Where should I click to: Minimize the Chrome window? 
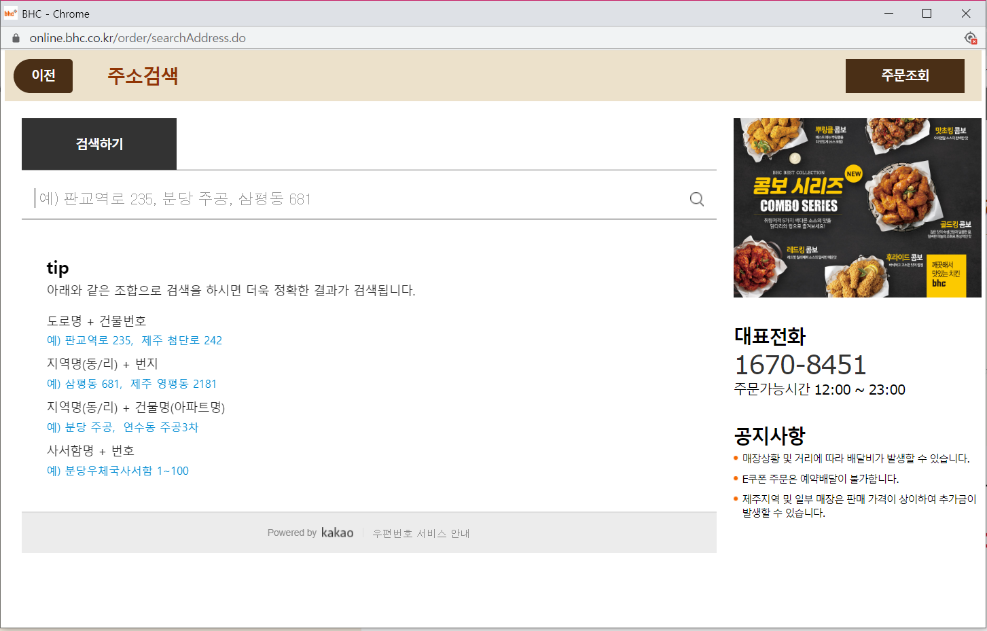pos(889,14)
